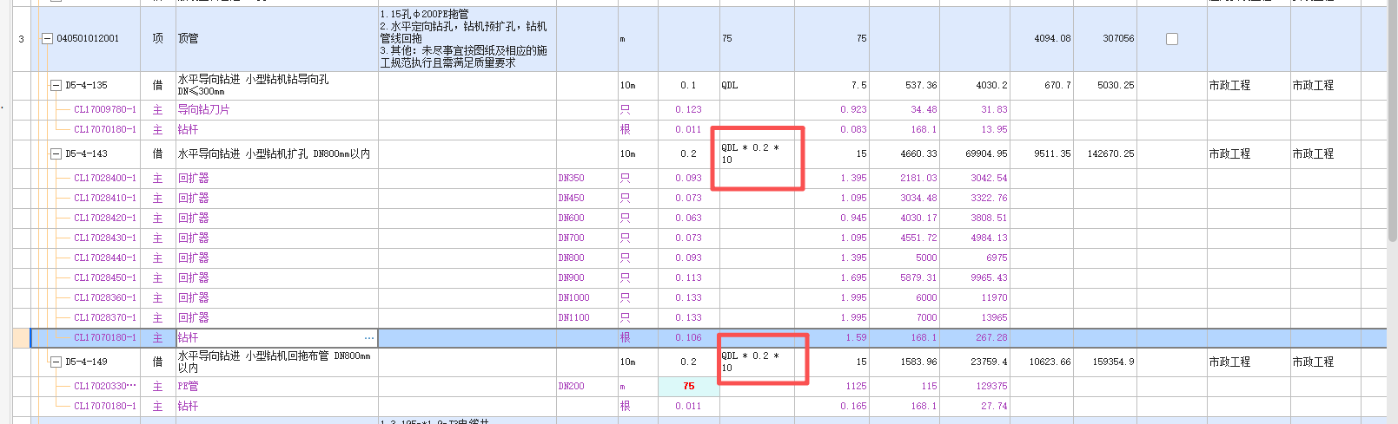
Task: Select code CL17028370-1
Action: (105, 318)
